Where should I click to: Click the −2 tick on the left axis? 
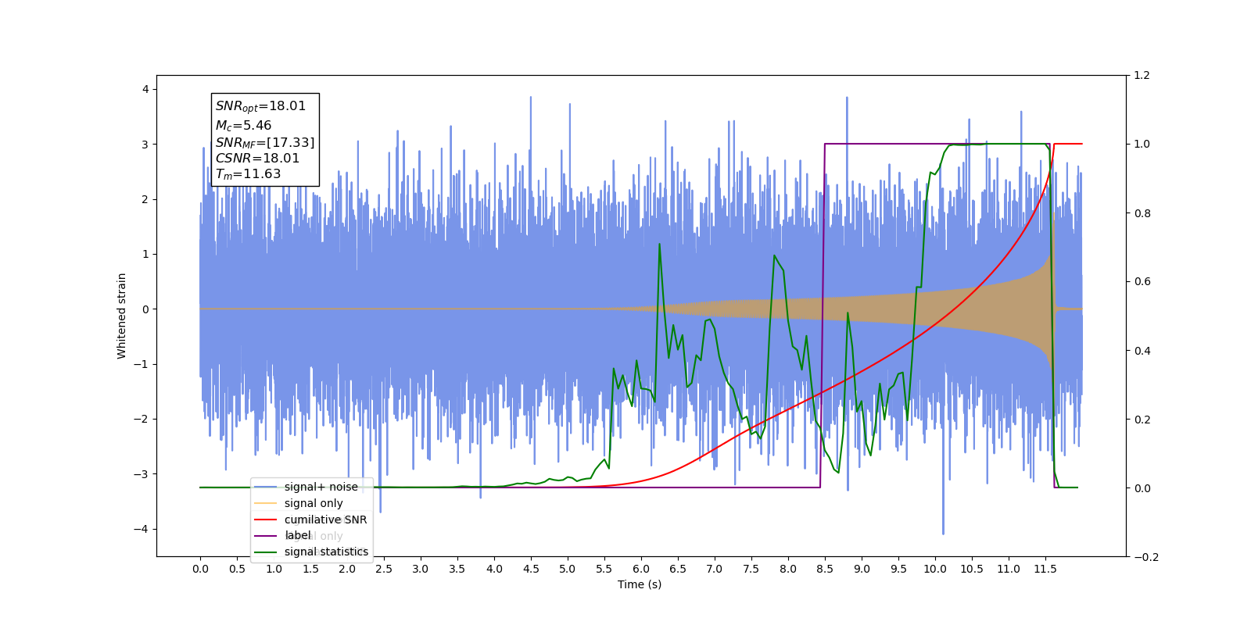142,419
